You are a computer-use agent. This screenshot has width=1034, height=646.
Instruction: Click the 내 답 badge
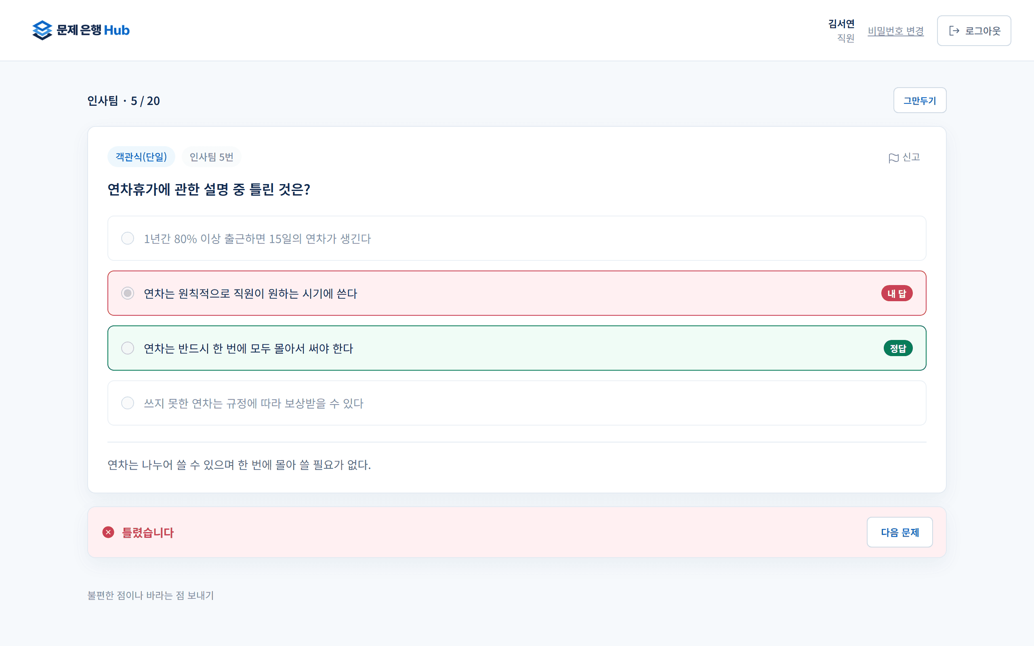click(897, 294)
